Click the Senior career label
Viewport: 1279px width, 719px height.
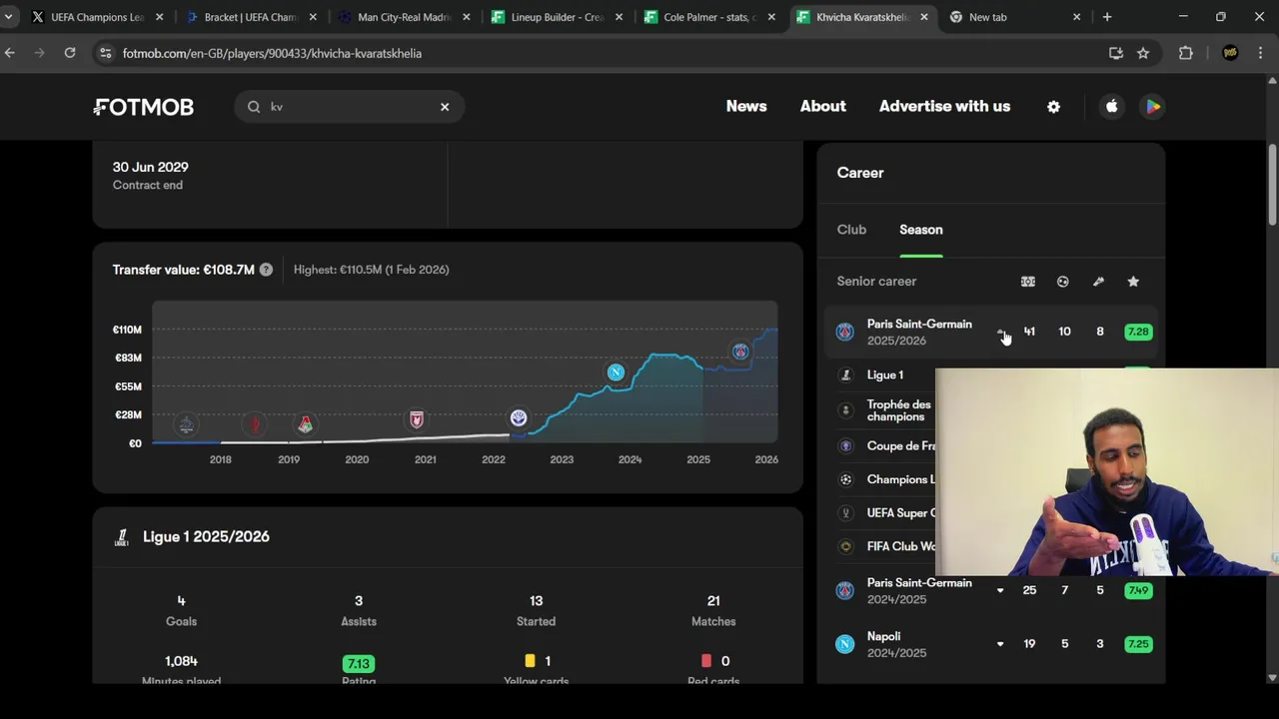[876, 282]
